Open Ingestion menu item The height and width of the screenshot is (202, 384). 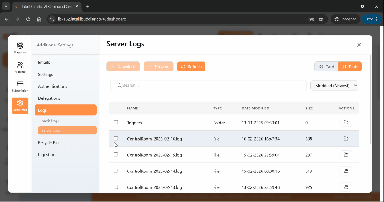pos(46,155)
